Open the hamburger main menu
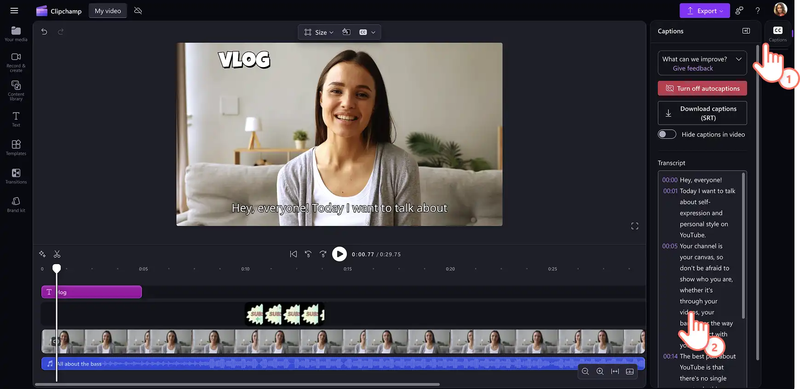This screenshot has width=800, height=389. [x=14, y=11]
